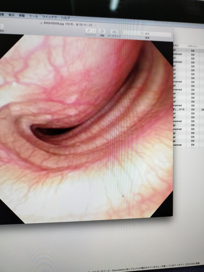204x272 pixels.
Task: Open the ツール menu
Action: point(34,16)
